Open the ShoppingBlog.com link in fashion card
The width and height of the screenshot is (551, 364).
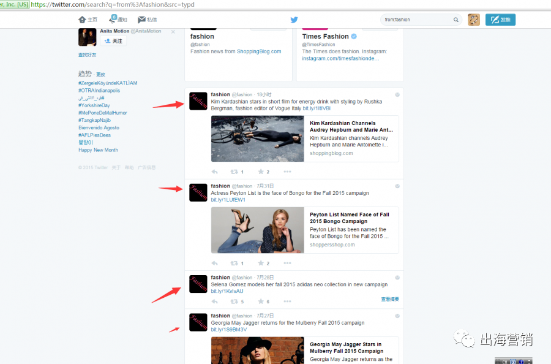click(x=259, y=51)
